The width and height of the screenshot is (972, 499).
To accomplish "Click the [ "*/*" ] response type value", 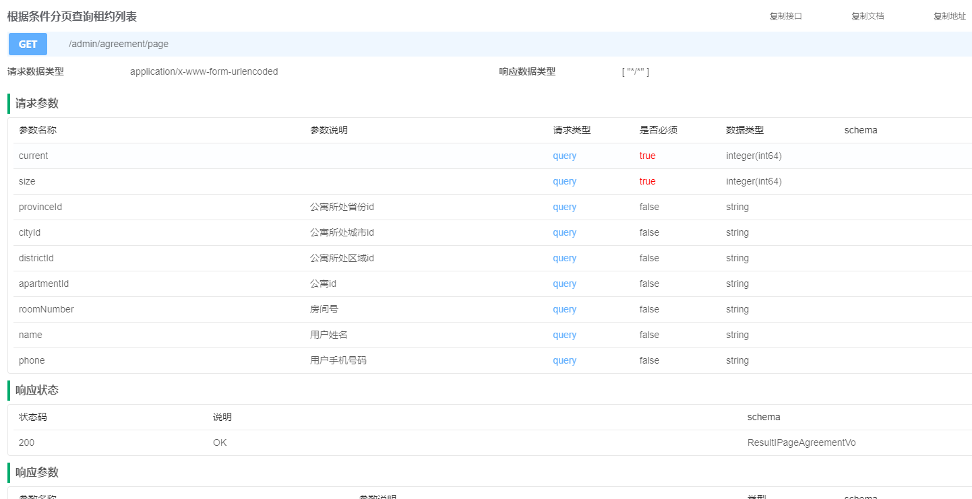I will point(636,71).
